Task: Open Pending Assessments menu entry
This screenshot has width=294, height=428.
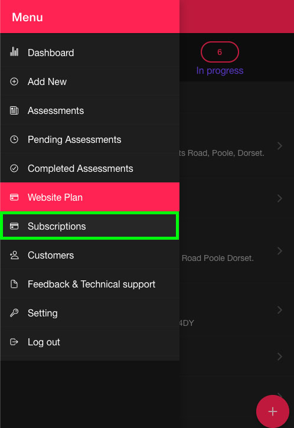Action: pos(90,139)
